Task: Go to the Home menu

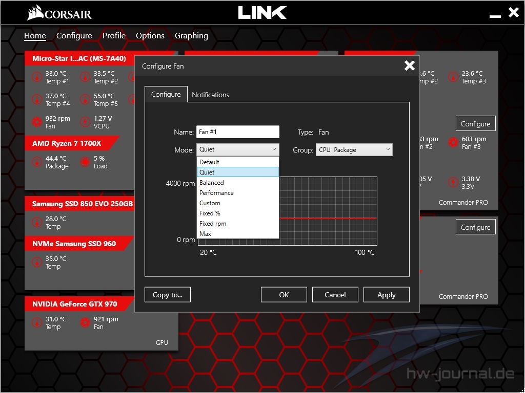Action: point(35,36)
